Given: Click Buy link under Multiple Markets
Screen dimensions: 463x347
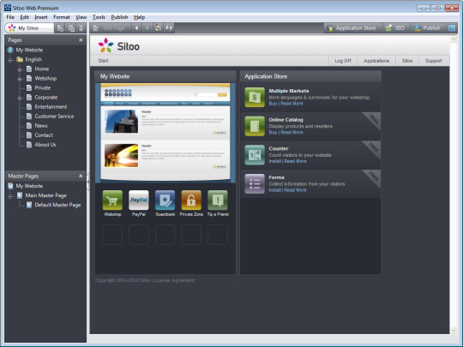Looking at the screenshot, I should tap(273, 104).
